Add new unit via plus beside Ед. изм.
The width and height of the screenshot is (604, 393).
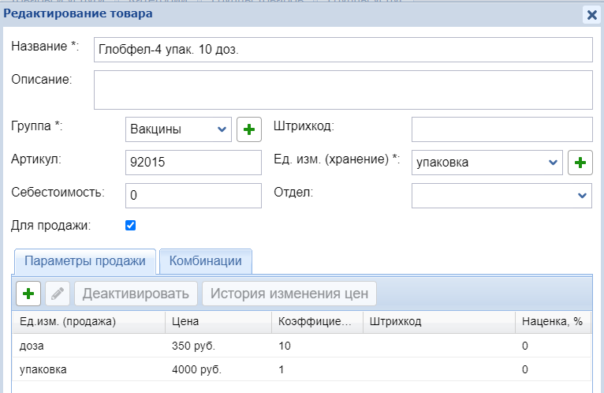580,163
